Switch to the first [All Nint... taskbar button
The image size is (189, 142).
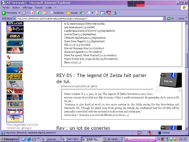point(72,139)
